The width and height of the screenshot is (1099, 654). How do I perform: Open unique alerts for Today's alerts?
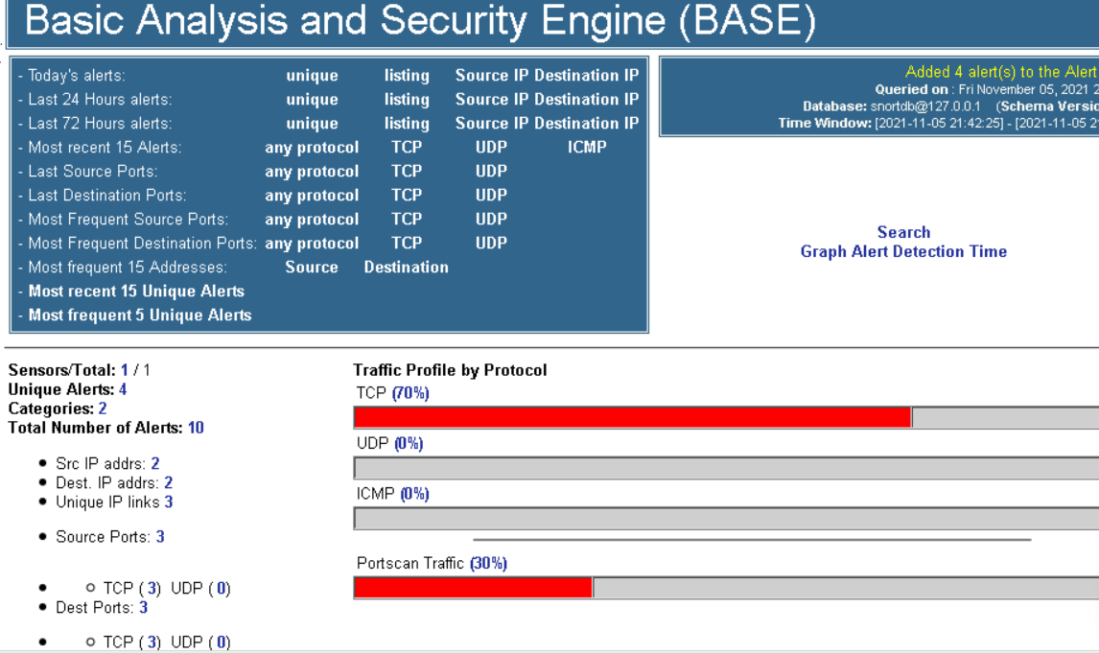pos(312,76)
